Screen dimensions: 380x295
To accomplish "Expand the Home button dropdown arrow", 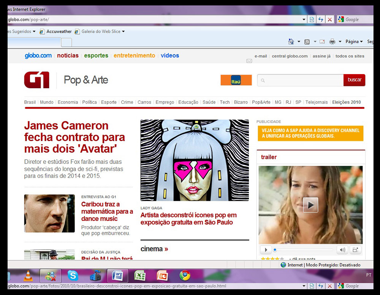I will click(299, 42).
